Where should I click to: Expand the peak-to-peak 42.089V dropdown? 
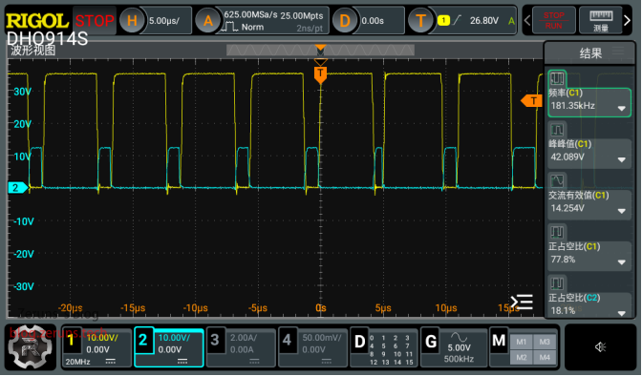point(622,159)
